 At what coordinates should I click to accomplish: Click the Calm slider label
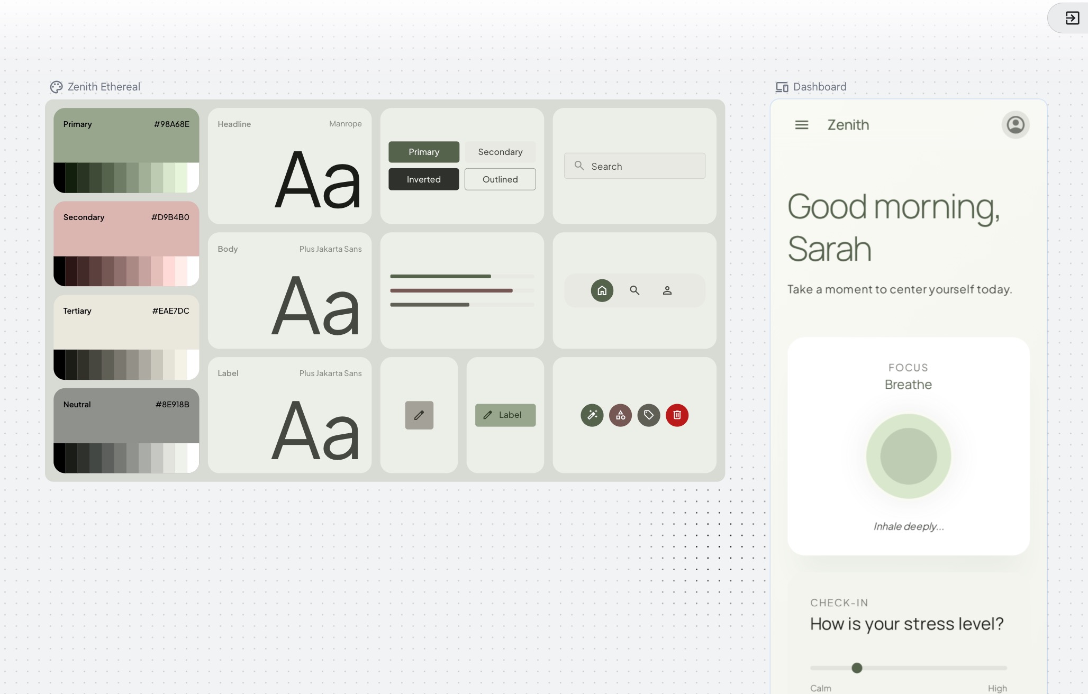click(x=821, y=688)
